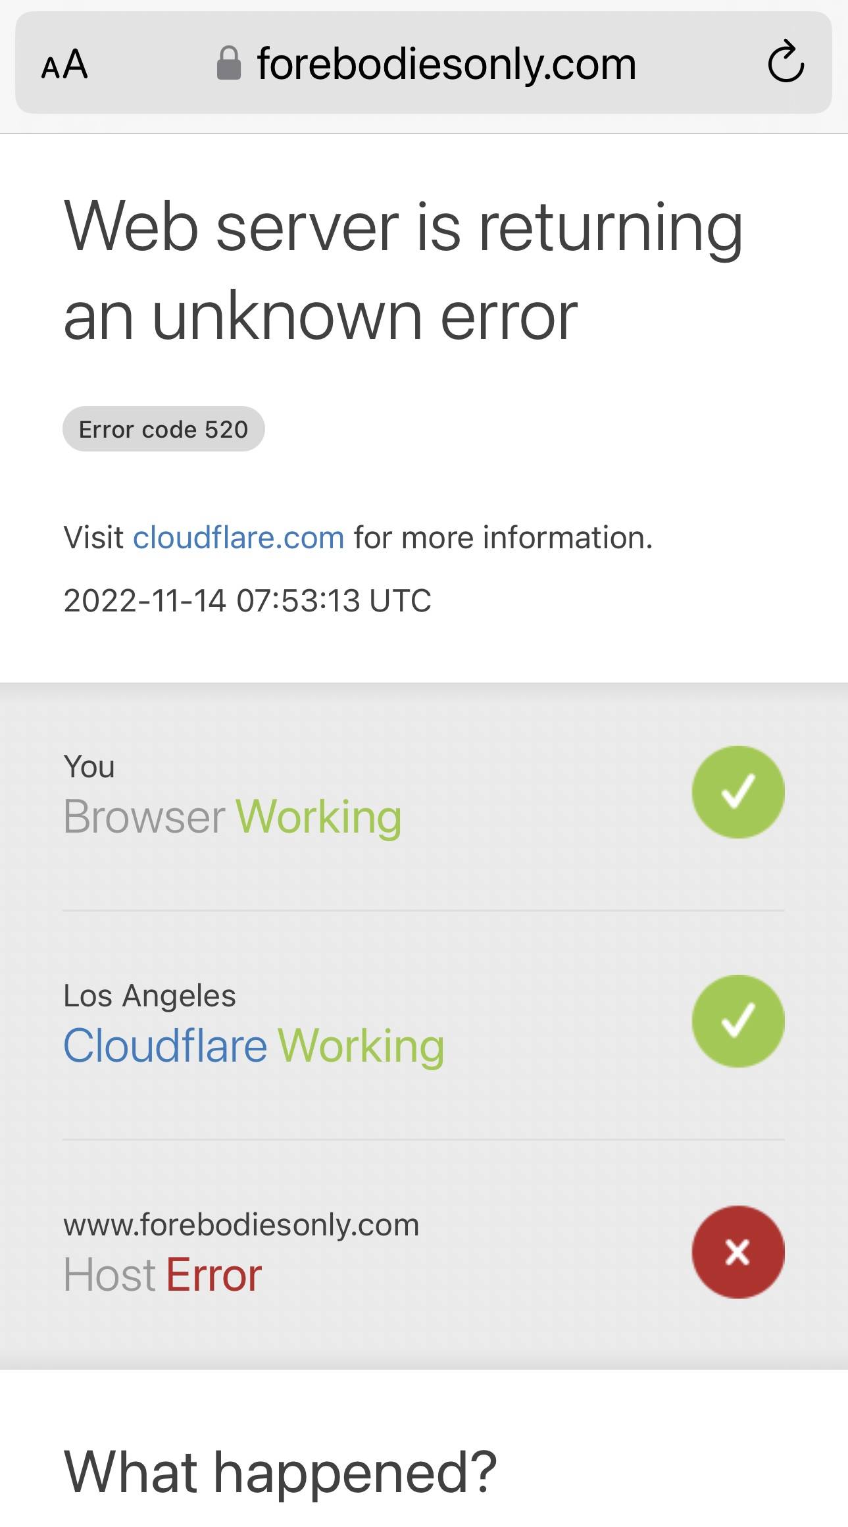Click the red X icon beside Host Error

coord(737,1252)
